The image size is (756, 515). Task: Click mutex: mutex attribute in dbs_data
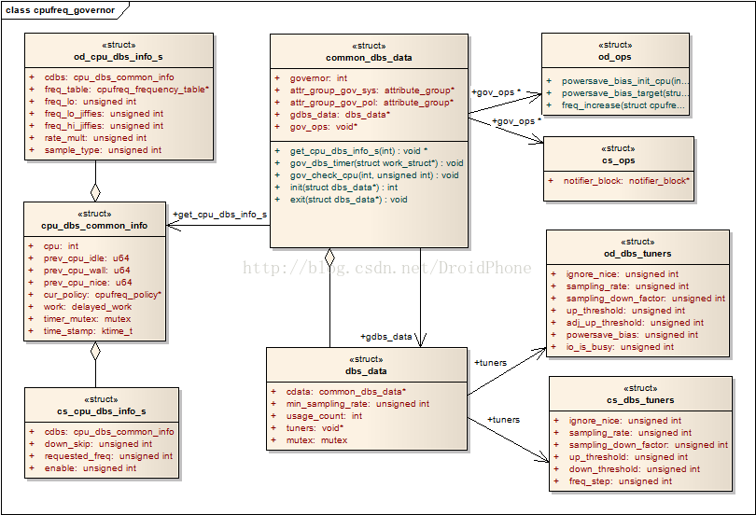[316, 439]
